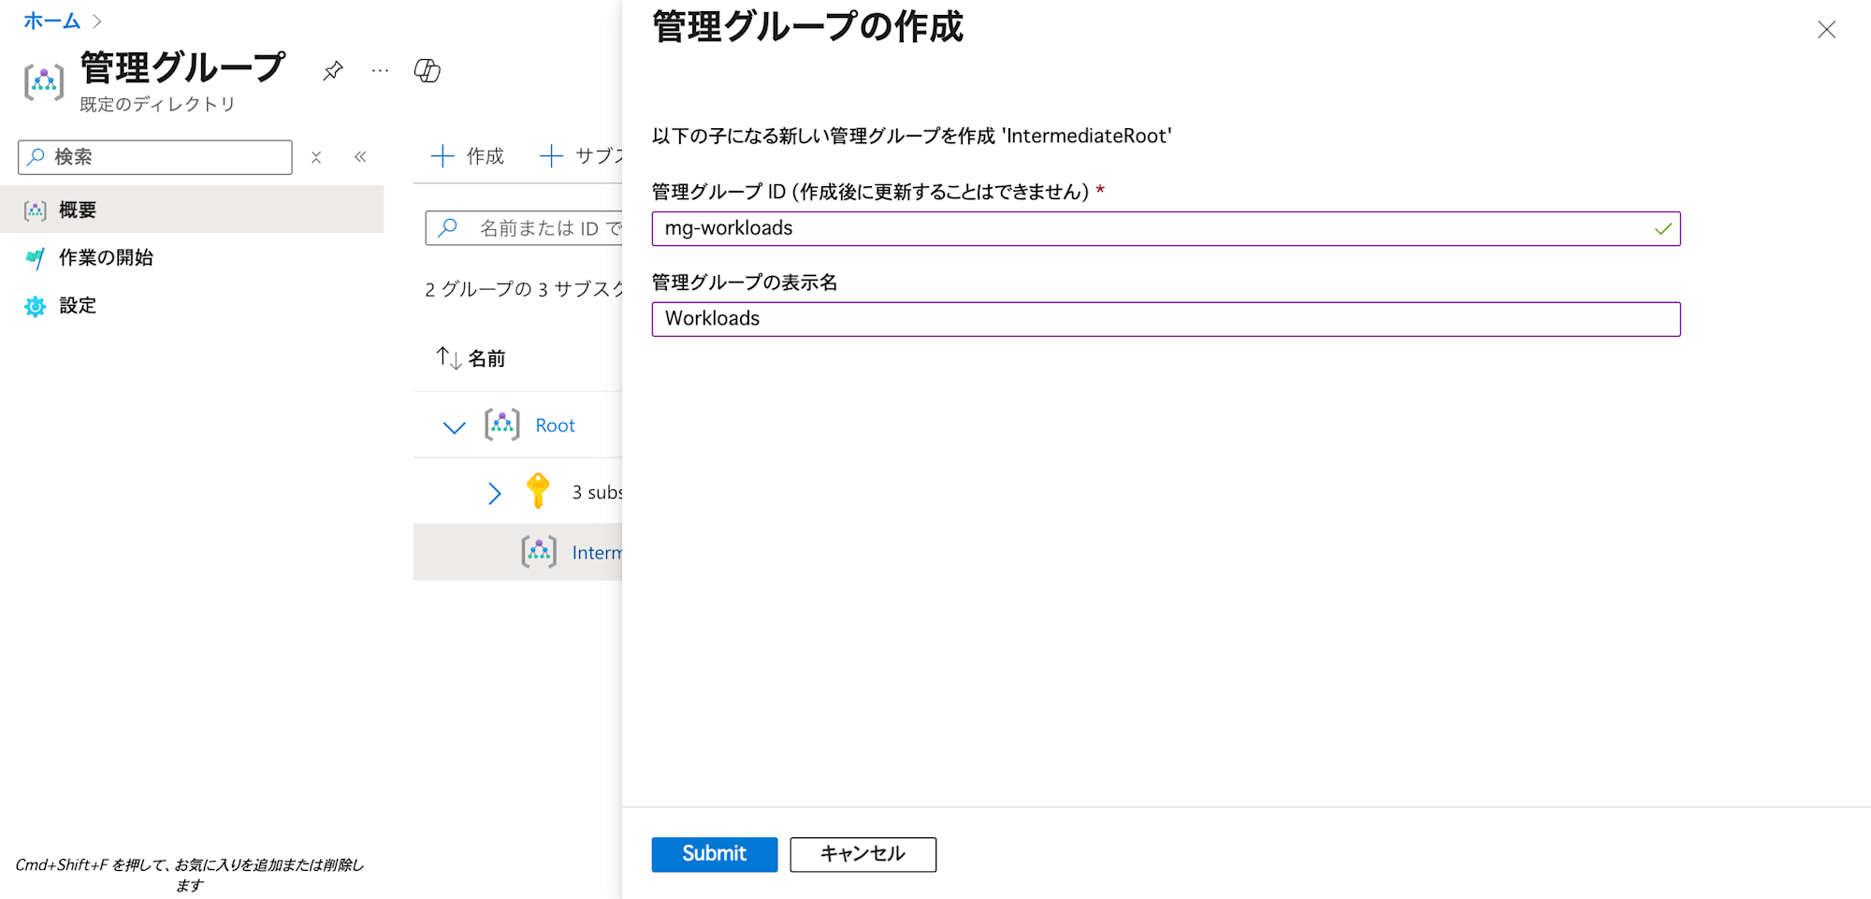This screenshot has height=899, width=1871.
Task: Open the more options ellipsis menu
Action: (x=380, y=71)
